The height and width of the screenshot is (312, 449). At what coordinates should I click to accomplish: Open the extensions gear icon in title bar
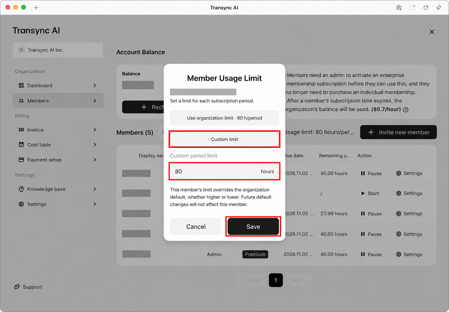click(x=399, y=7)
